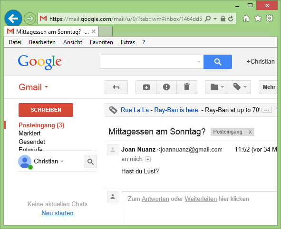Click the SCHREIBEN compose button
This screenshot has height=229, width=281.
click(x=46, y=110)
